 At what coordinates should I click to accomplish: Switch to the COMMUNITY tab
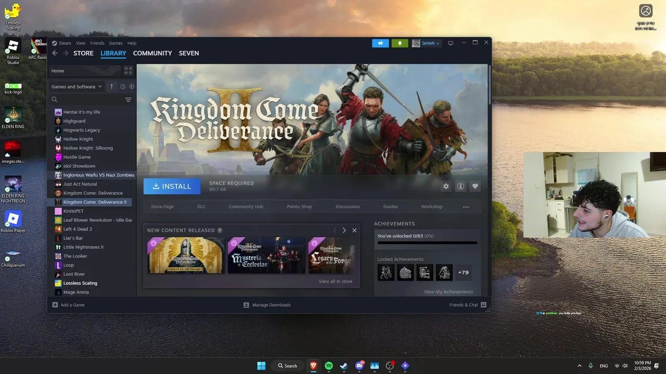[x=152, y=53]
